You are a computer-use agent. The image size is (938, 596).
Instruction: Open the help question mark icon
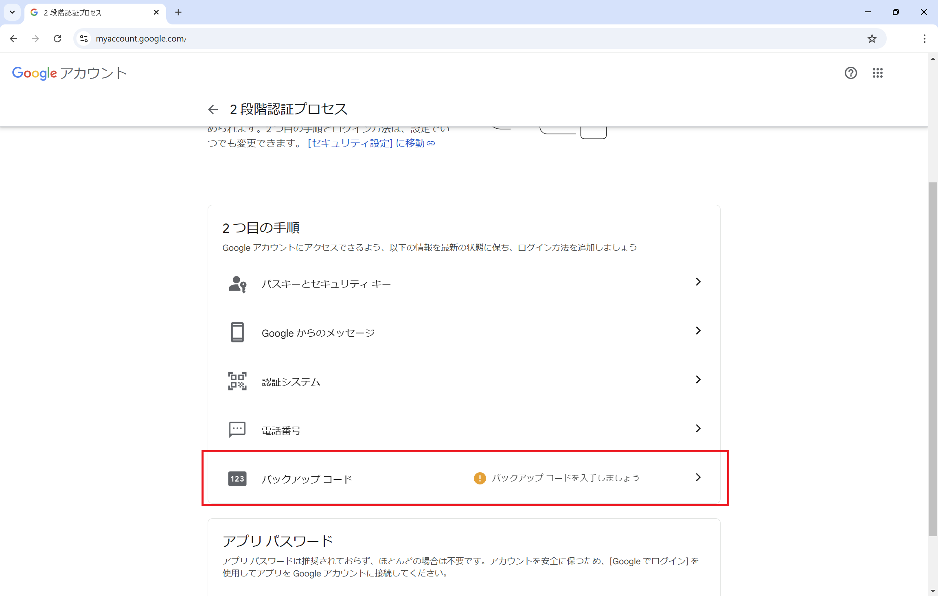(850, 73)
